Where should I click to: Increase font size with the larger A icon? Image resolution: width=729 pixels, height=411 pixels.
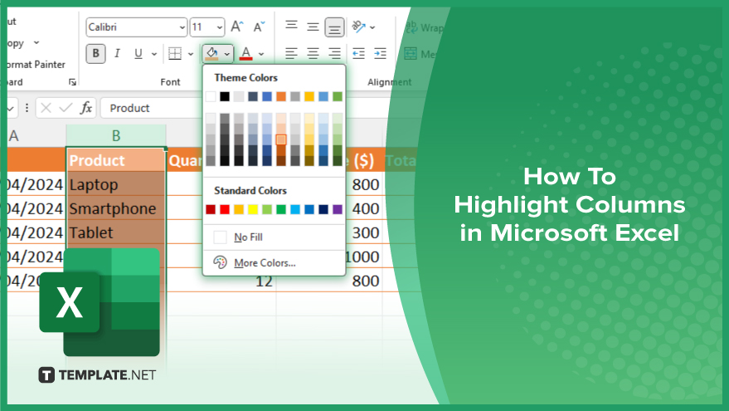click(237, 27)
